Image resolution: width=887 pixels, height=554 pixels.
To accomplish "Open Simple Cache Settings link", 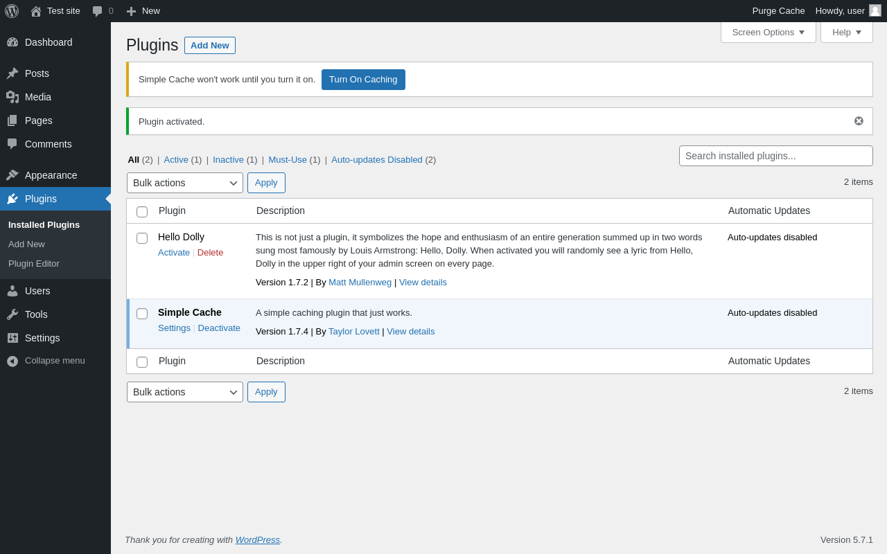I will click(174, 328).
